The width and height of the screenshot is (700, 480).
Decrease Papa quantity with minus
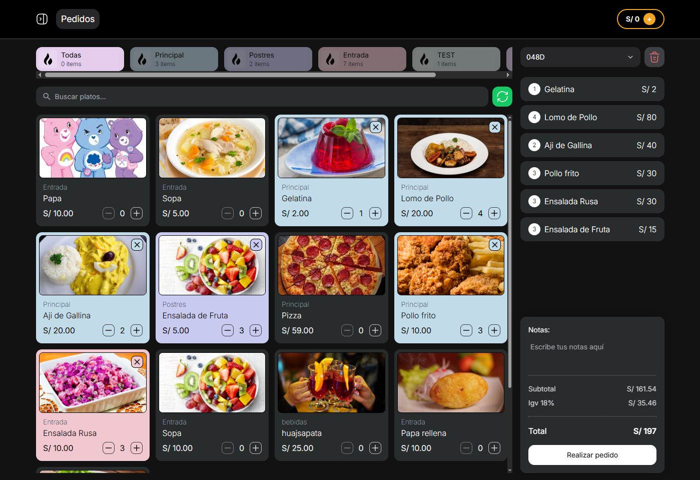click(x=109, y=213)
